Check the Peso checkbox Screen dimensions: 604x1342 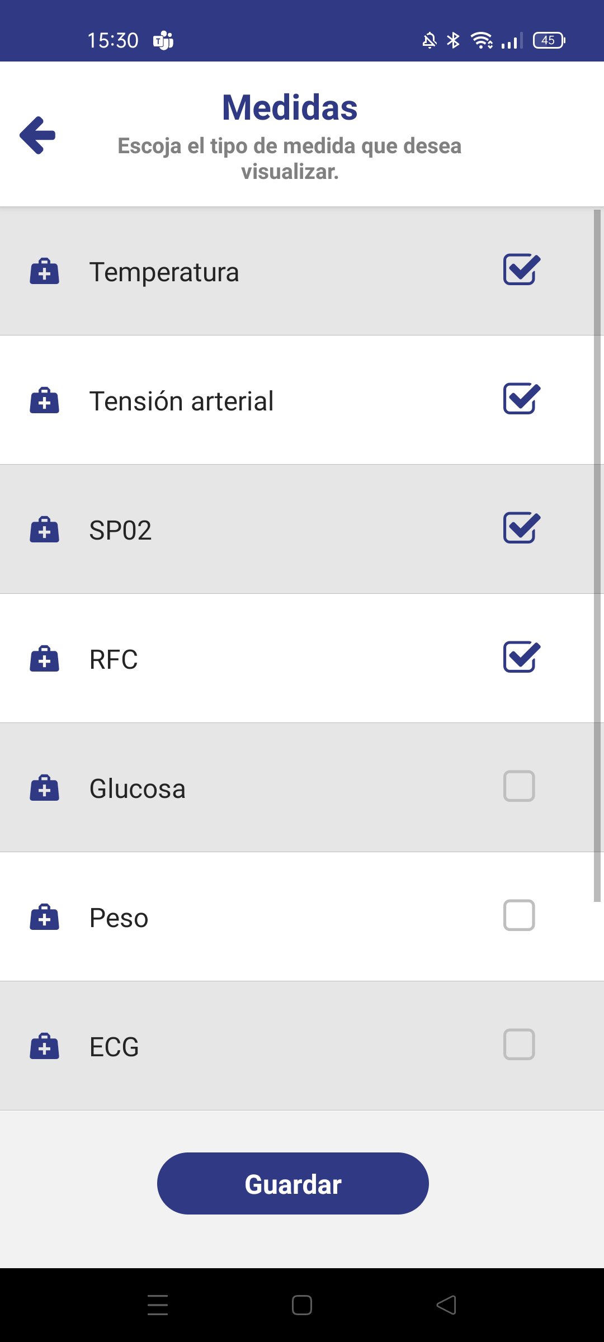pyautogui.click(x=519, y=915)
